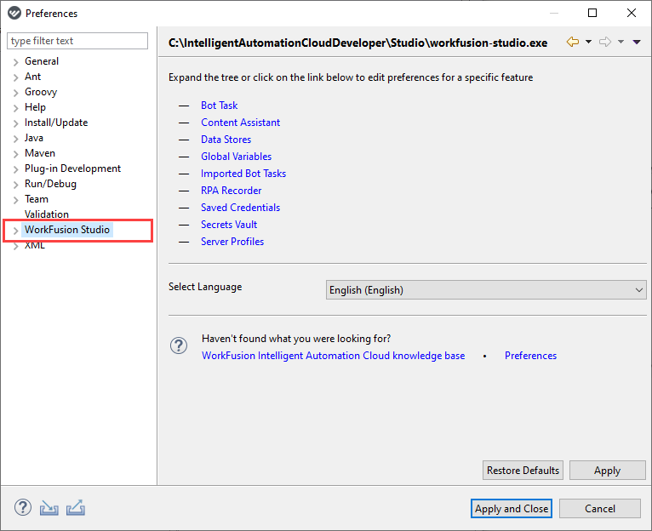Select General in the preferences tree

[x=42, y=61]
